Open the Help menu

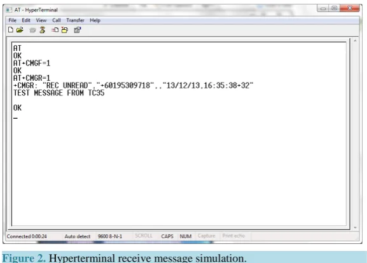95,20
